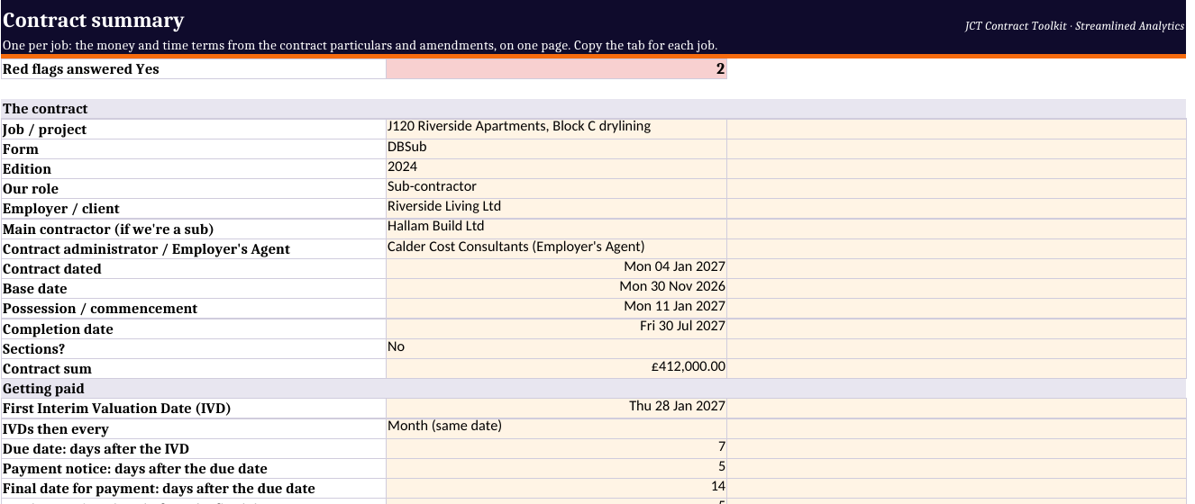
Task: Click 'Contract administrator / Employer's Agent' label
Action: pyautogui.click(x=194, y=248)
